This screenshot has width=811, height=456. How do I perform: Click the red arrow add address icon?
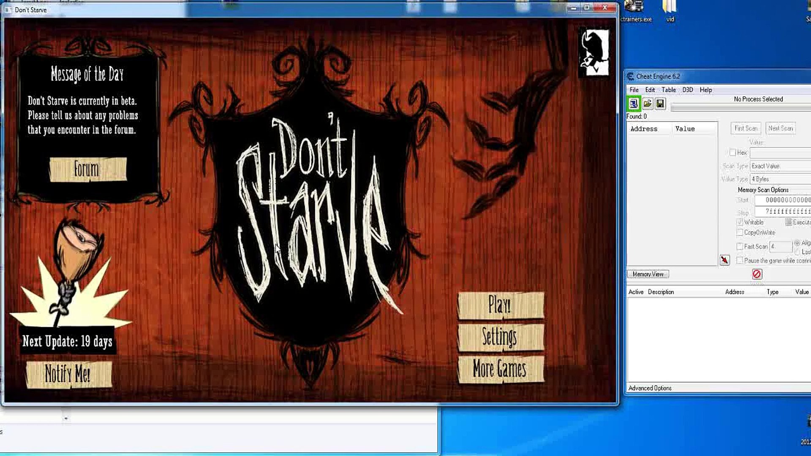point(725,260)
